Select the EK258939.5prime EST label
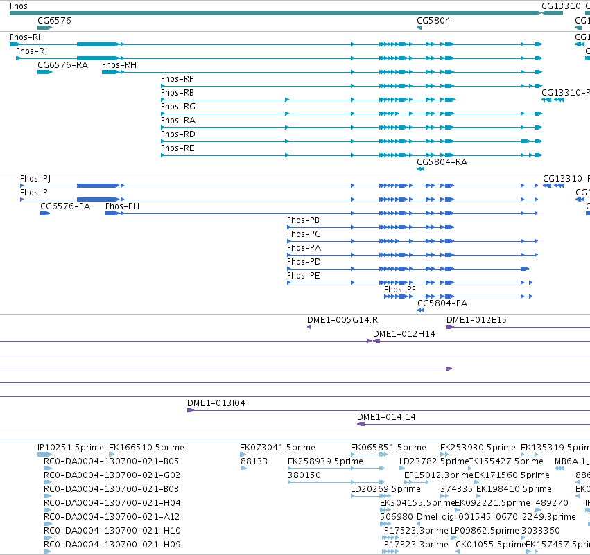The width and height of the screenshot is (590, 555). [325, 461]
